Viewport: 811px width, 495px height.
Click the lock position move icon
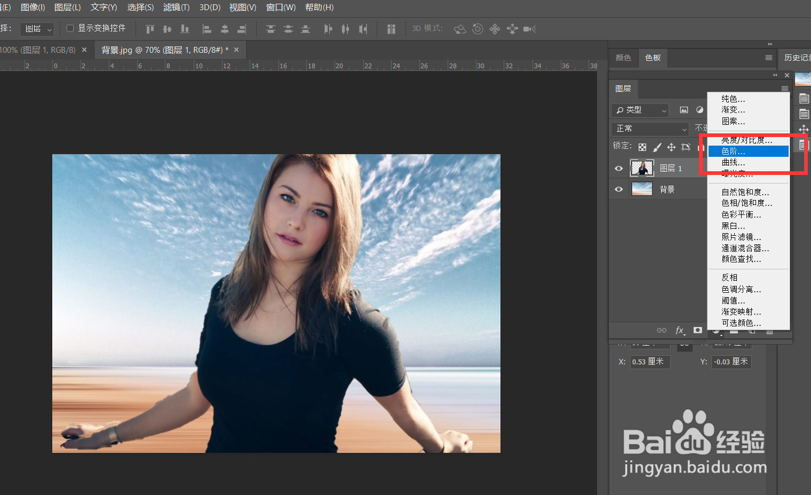671,147
